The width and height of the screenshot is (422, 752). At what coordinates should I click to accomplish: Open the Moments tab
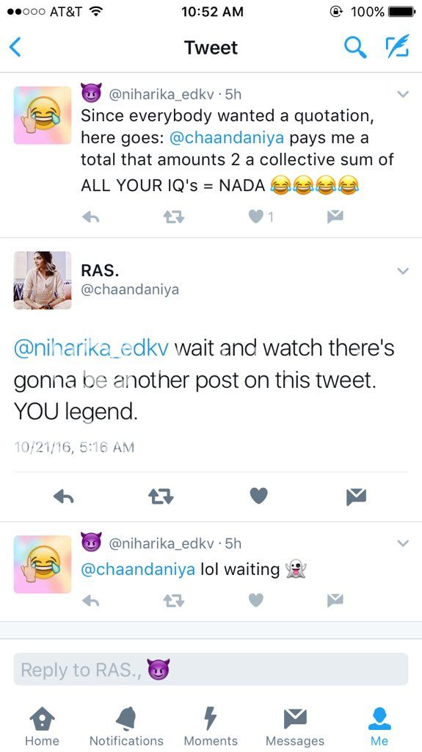[211, 725]
